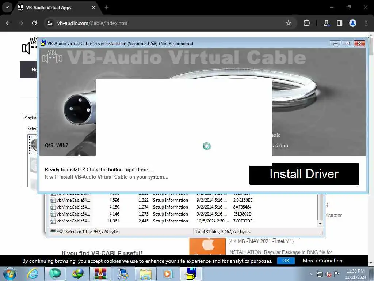Select the vbMmeCable64 row sized 11,361
The width and height of the screenshot is (374, 281).
(x=184, y=221)
